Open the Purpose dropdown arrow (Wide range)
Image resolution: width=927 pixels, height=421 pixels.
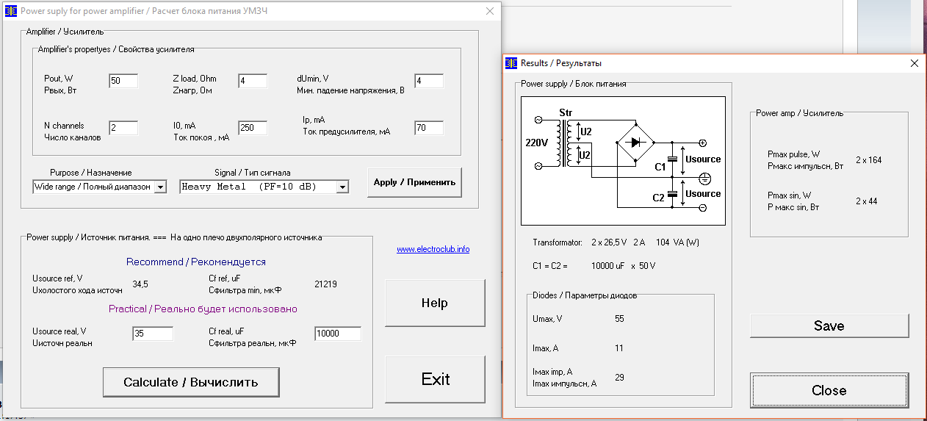click(161, 187)
